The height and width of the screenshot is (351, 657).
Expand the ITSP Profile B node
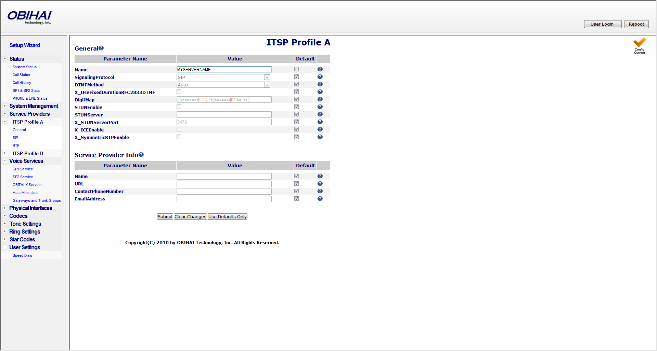5,153
